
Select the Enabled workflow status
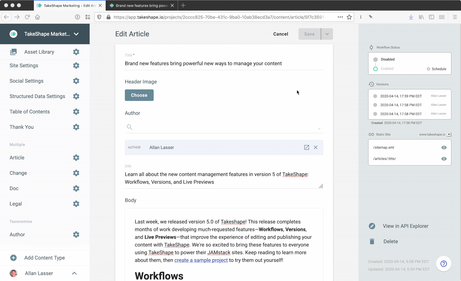tap(376, 69)
